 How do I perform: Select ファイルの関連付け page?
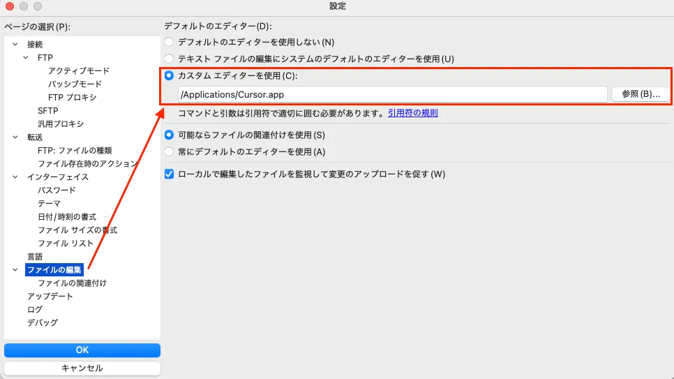pos(72,283)
